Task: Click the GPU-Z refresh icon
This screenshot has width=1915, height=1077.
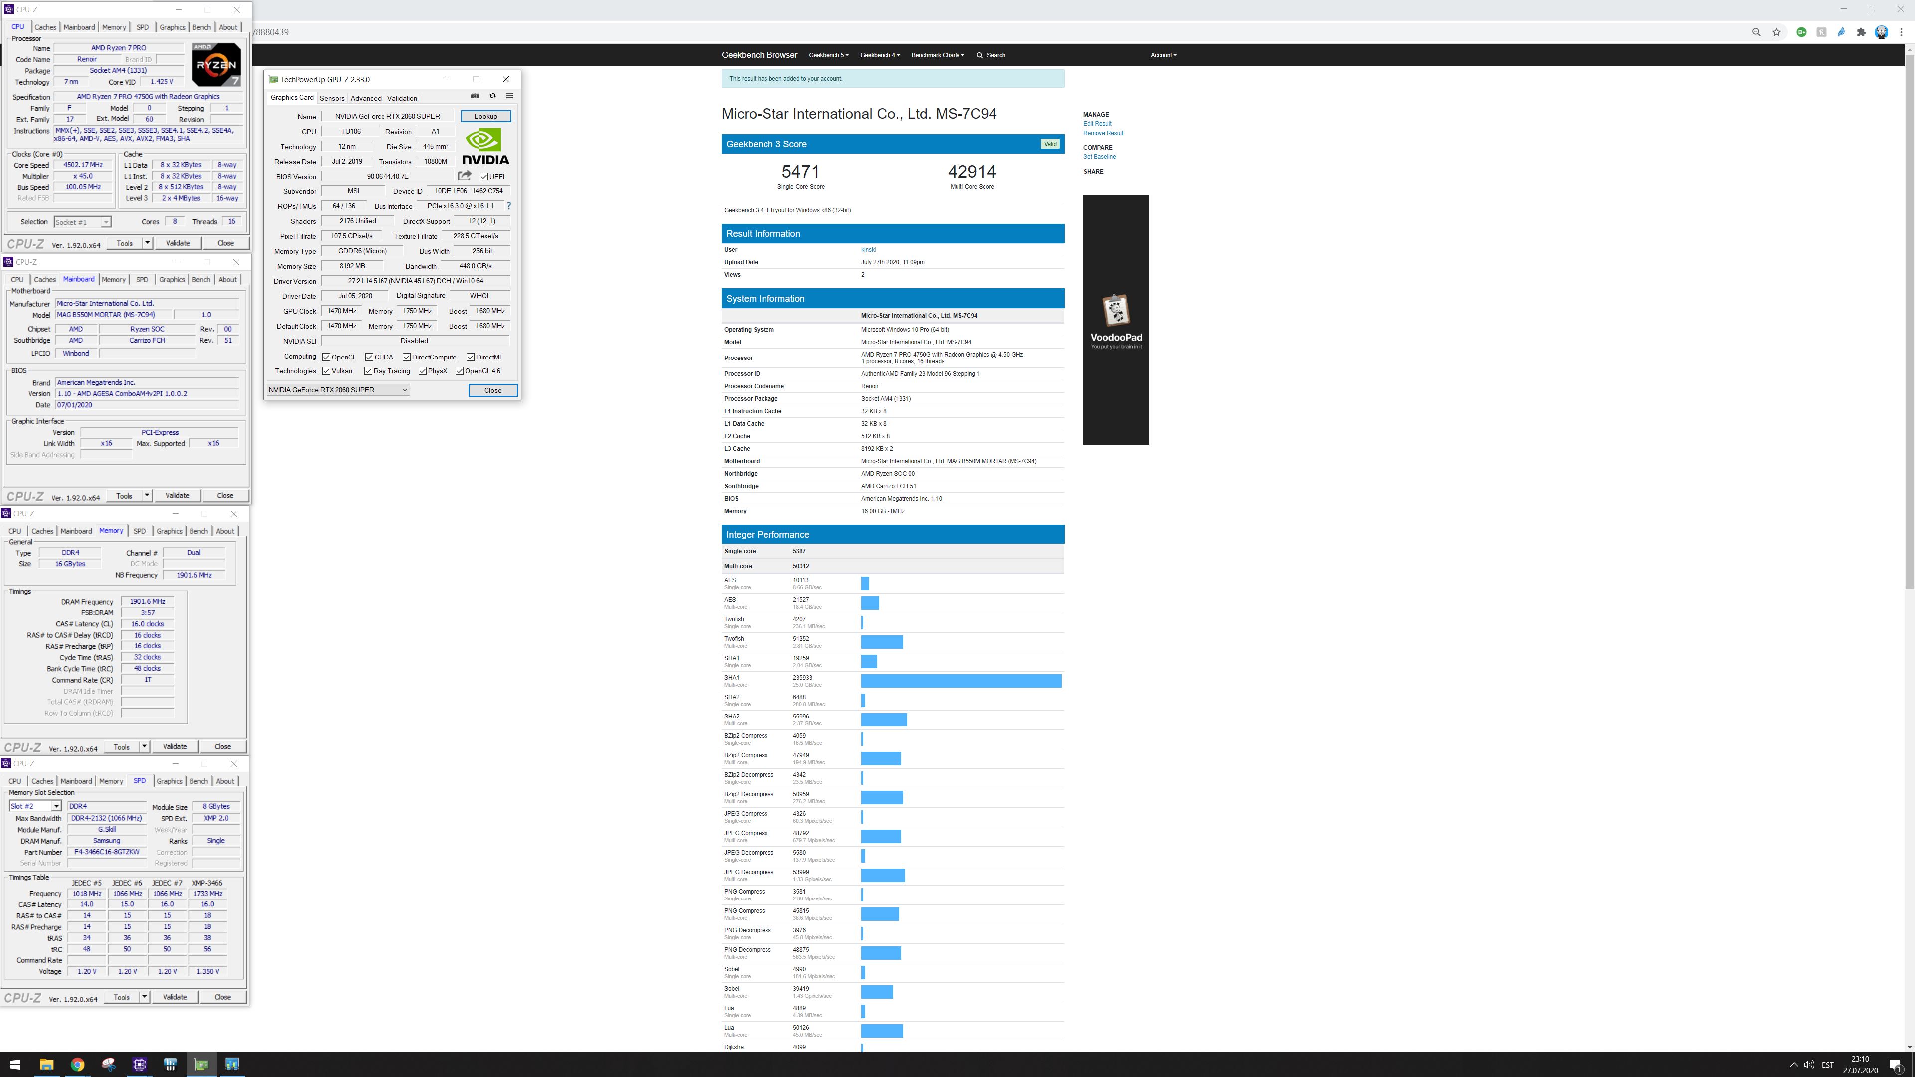Action: (492, 96)
